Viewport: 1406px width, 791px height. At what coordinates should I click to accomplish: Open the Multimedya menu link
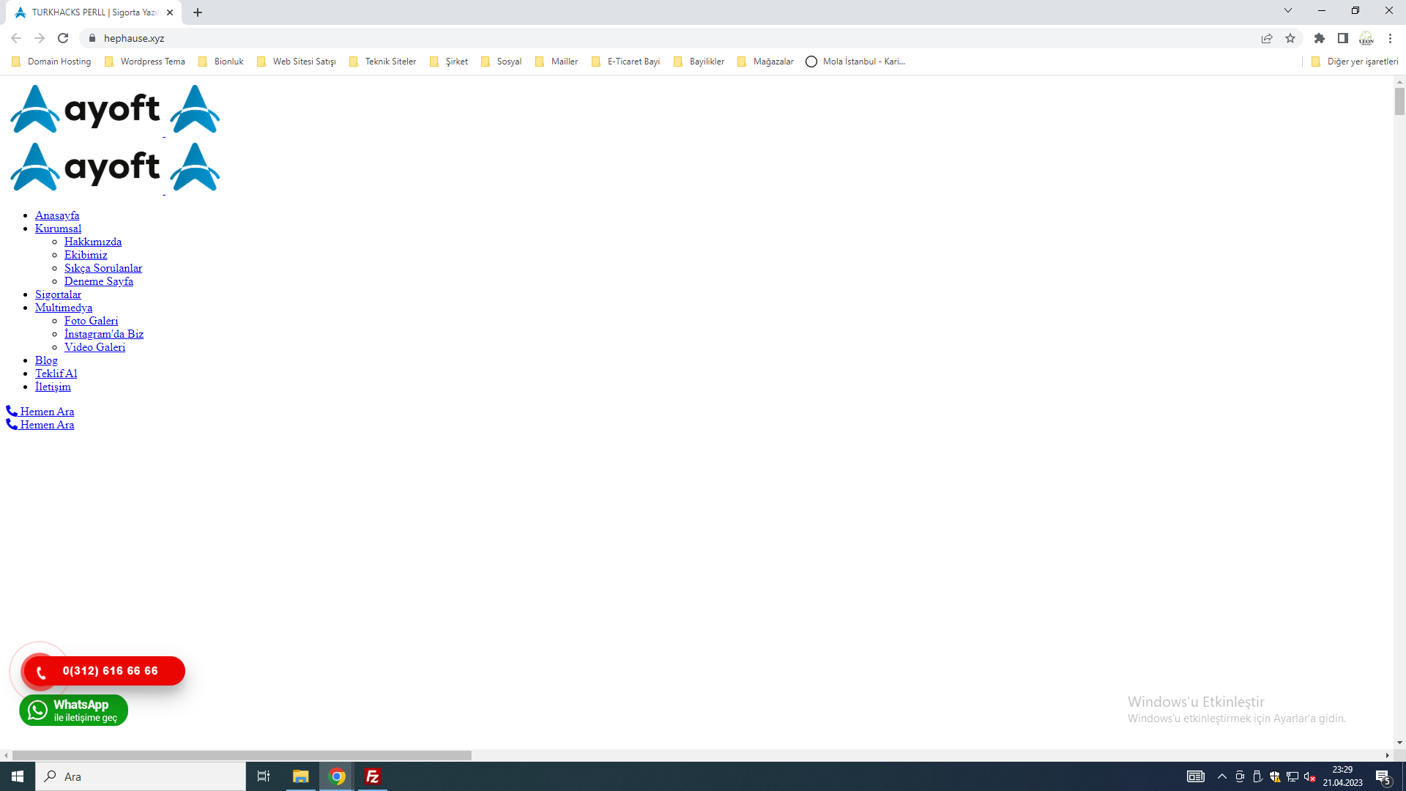[x=64, y=308]
